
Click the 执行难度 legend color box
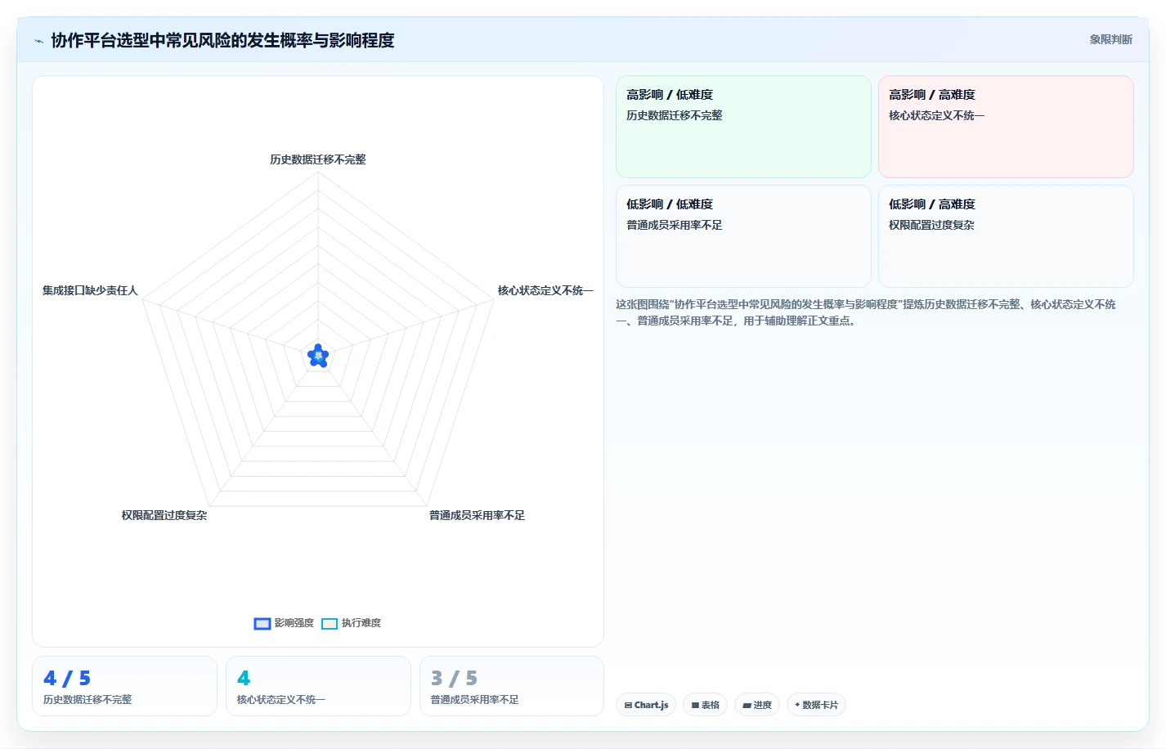[330, 624]
